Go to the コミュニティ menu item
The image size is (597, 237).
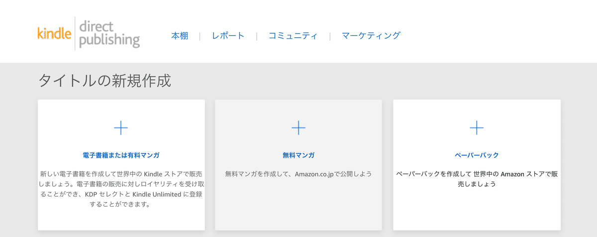tap(293, 36)
